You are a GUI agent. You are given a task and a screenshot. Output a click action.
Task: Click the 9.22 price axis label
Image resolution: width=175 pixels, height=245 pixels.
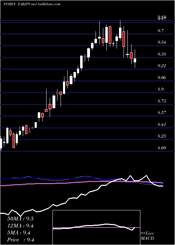point(162,66)
